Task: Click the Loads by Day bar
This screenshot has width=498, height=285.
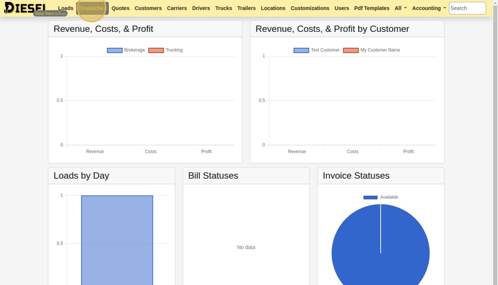Action: click(117, 240)
